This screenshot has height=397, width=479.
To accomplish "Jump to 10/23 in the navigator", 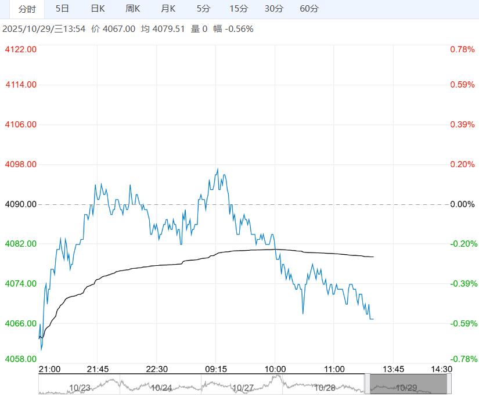I will 80,388.
